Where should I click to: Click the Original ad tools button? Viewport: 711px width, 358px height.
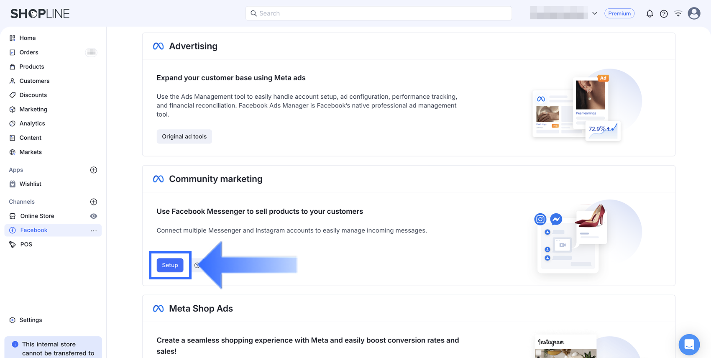pos(184,136)
